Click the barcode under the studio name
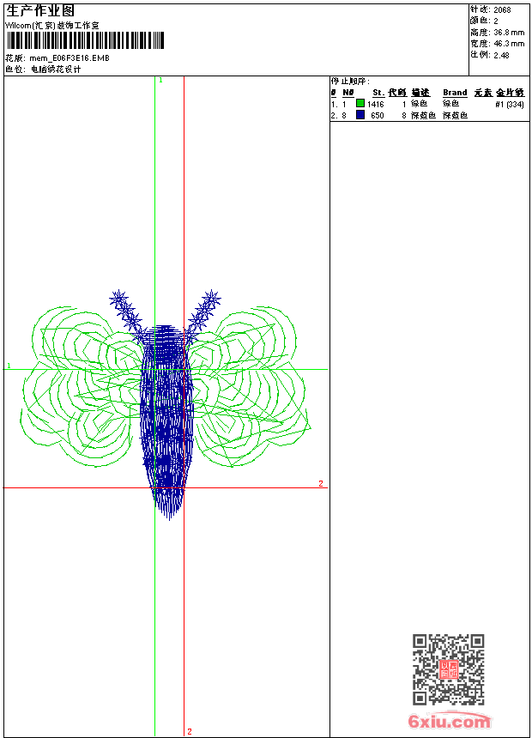The width and height of the screenshot is (532, 738). click(85, 40)
